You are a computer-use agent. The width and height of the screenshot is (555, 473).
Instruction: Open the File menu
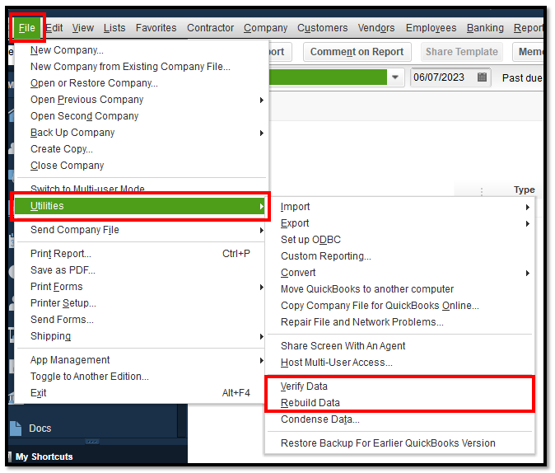[x=27, y=28]
